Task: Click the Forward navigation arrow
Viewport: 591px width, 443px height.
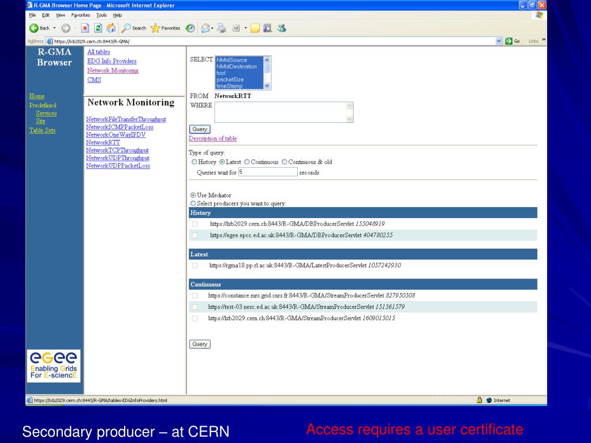Action: click(x=66, y=28)
